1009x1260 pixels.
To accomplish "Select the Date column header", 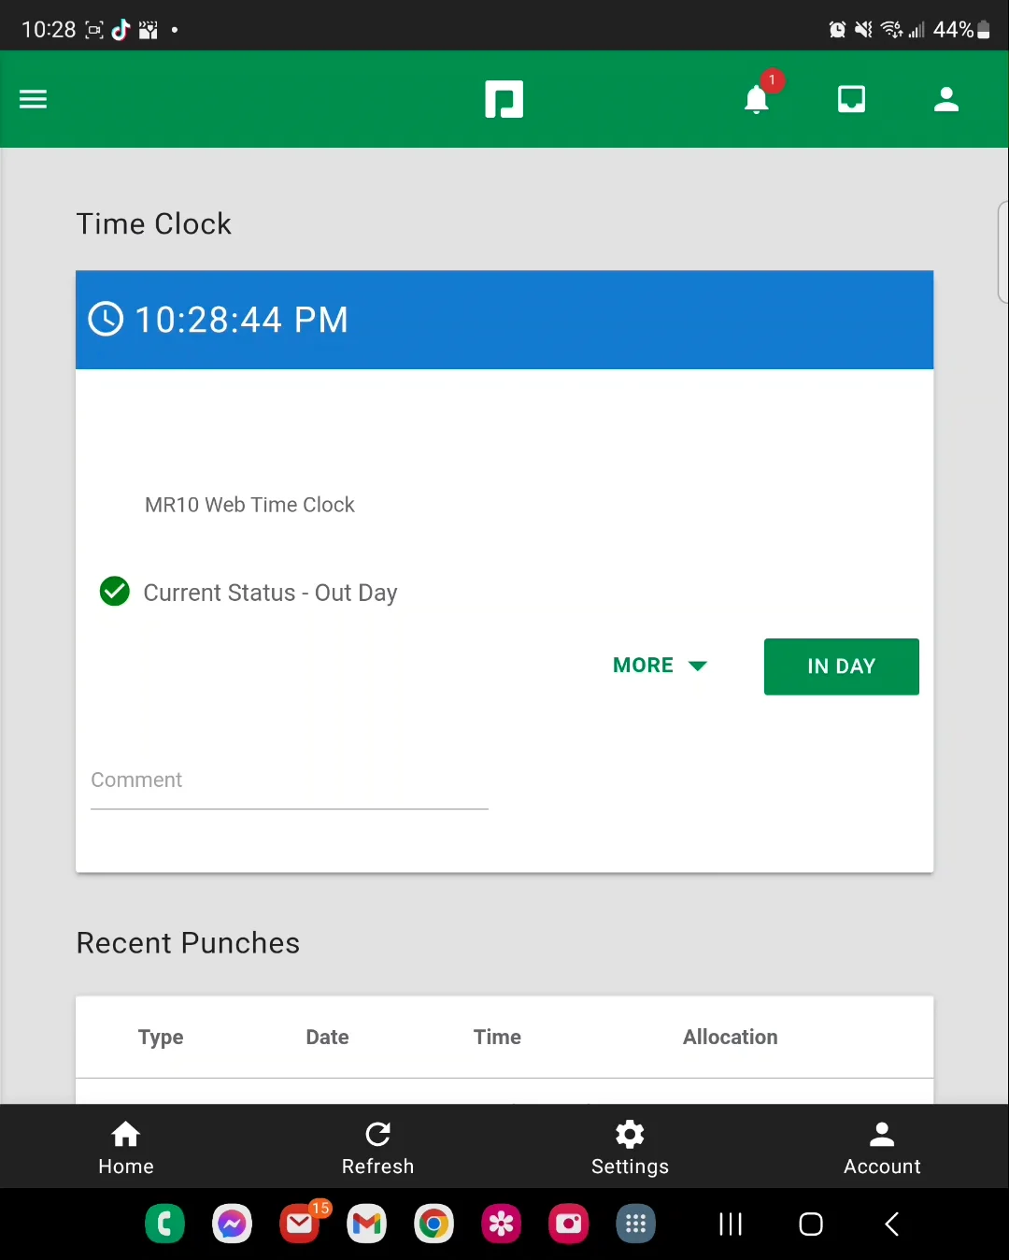I will tap(327, 1037).
